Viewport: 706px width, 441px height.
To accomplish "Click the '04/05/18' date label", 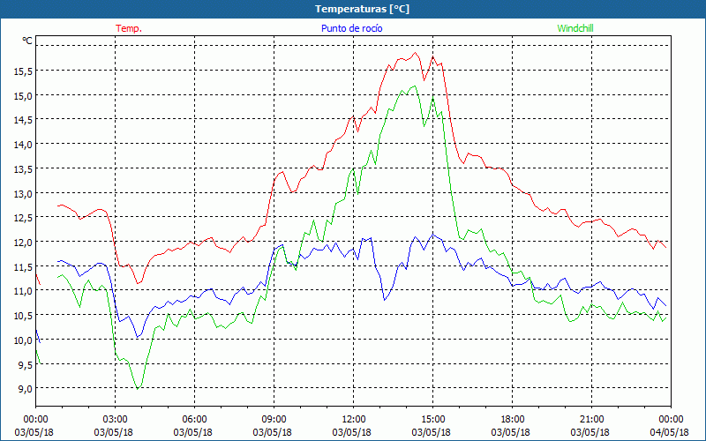I will [670, 432].
